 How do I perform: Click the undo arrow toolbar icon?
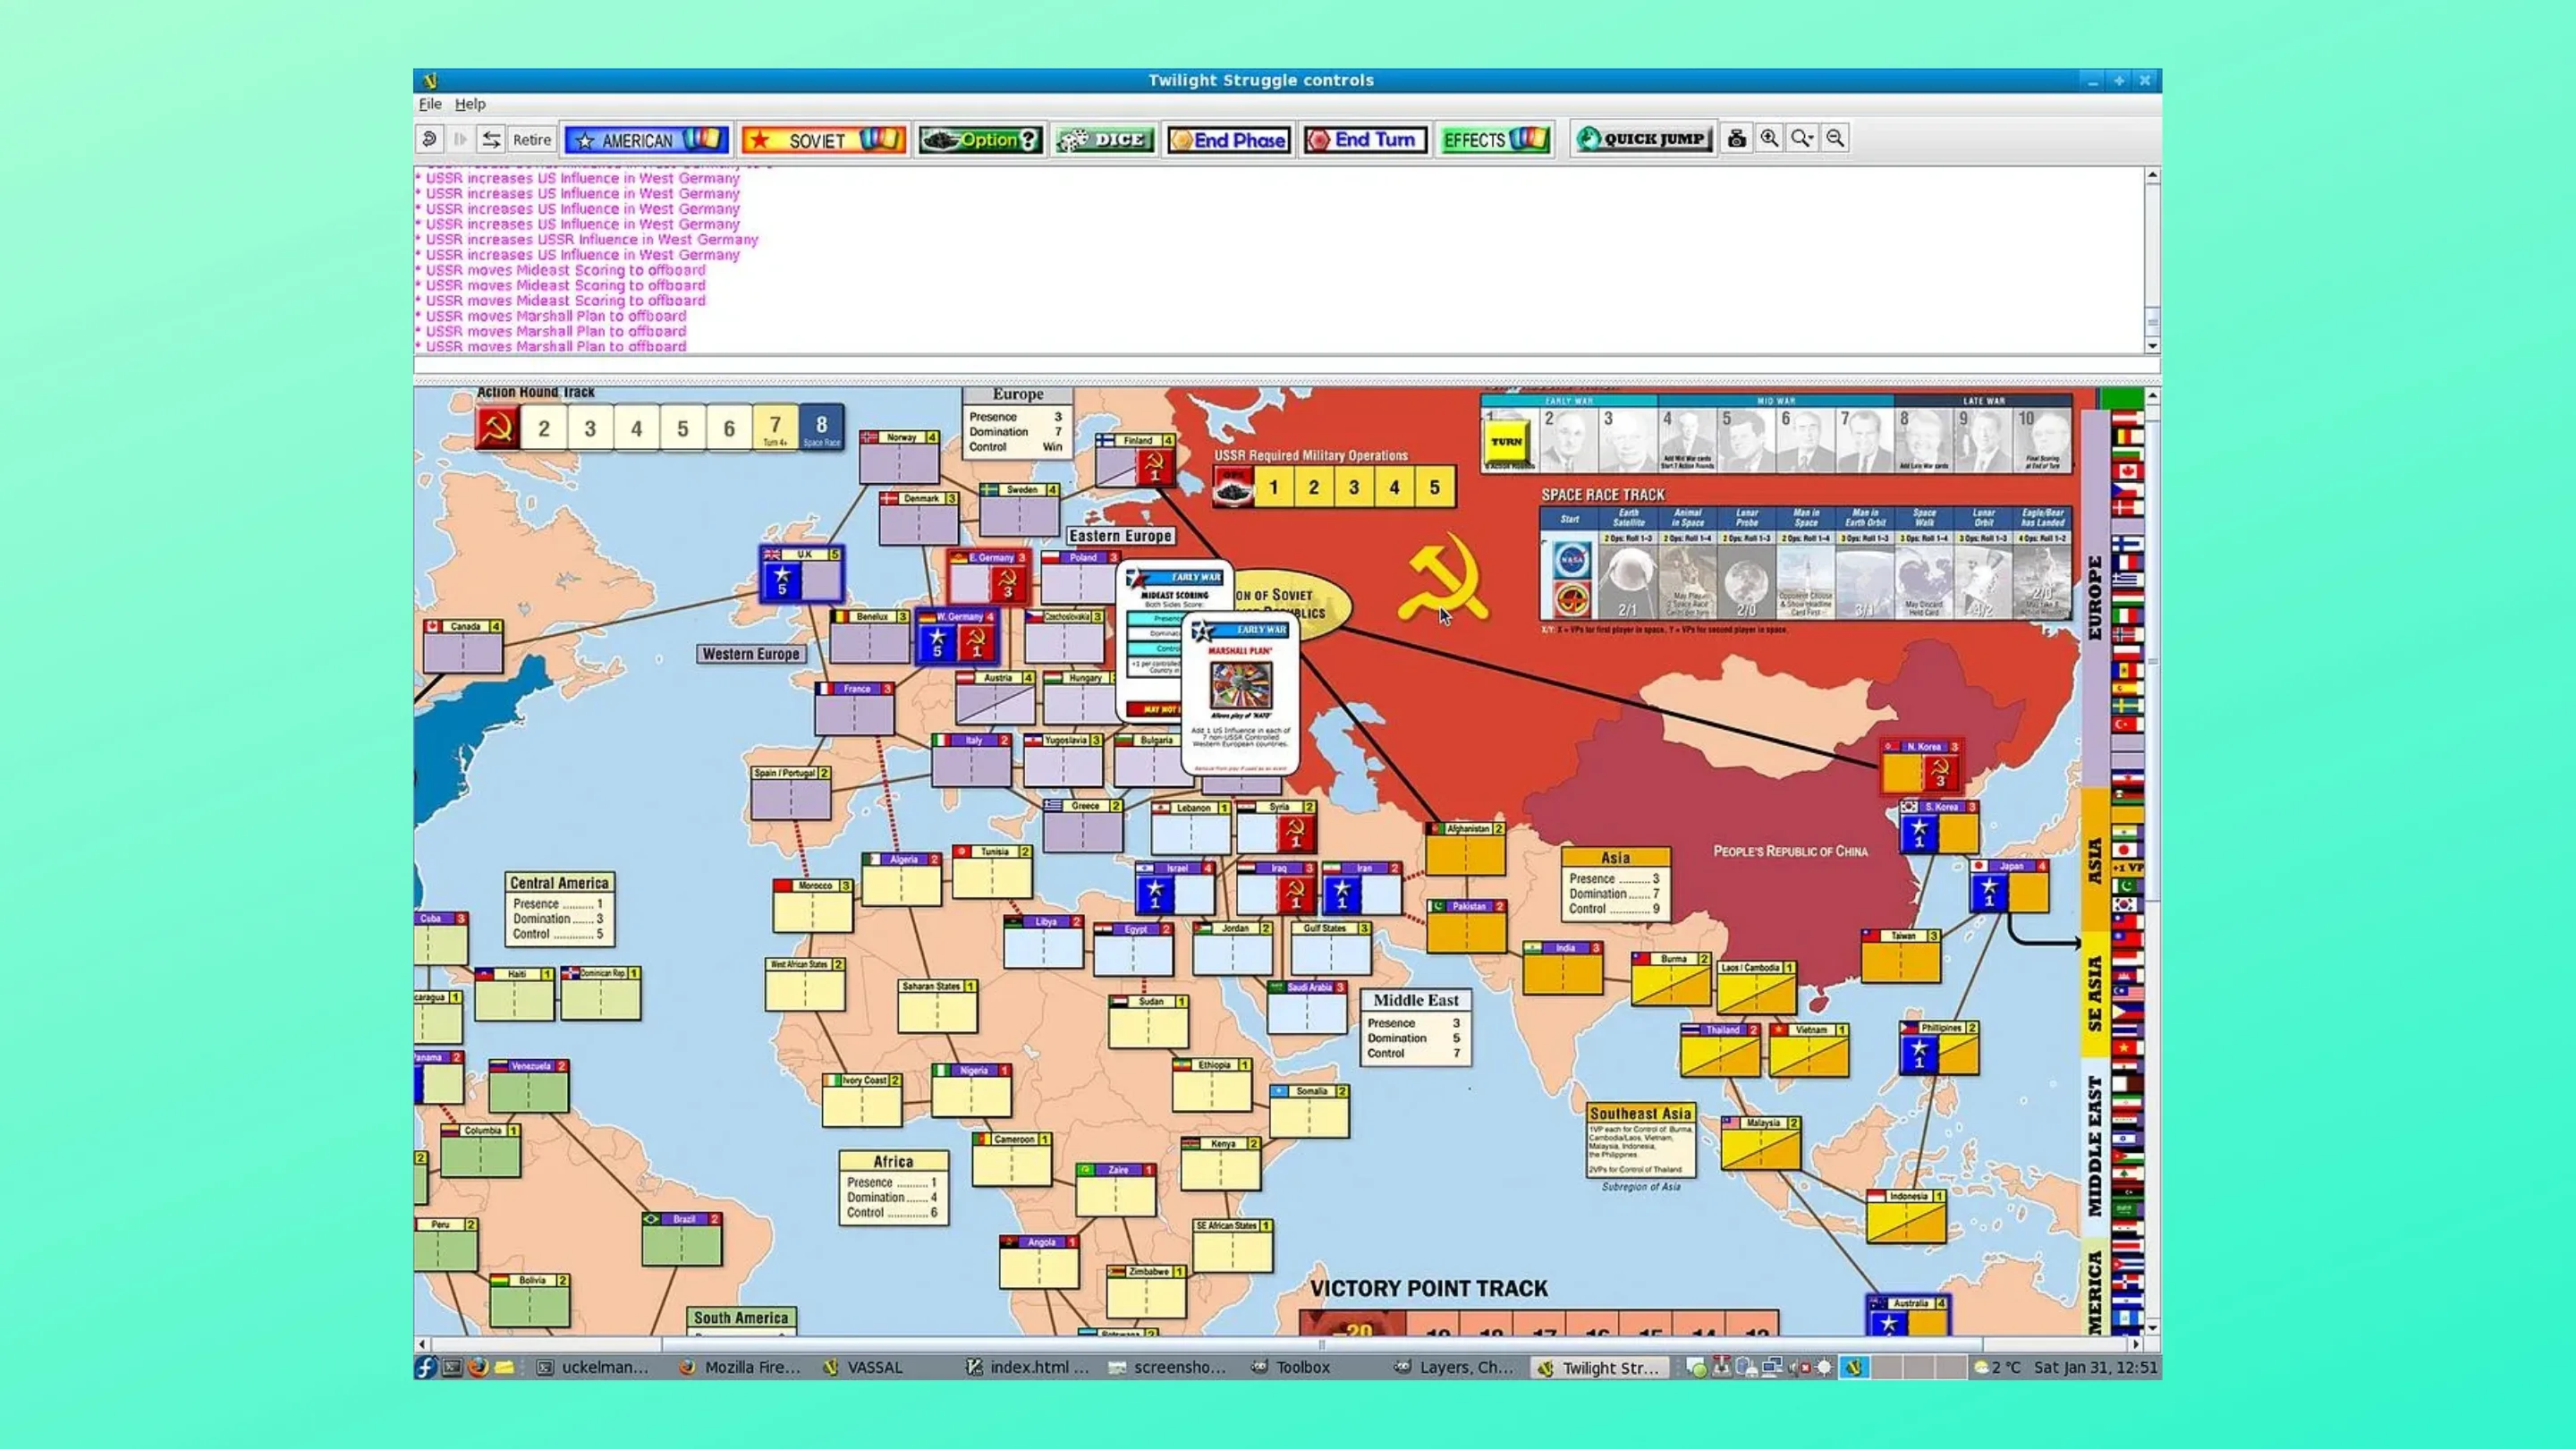click(x=430, y=140)
